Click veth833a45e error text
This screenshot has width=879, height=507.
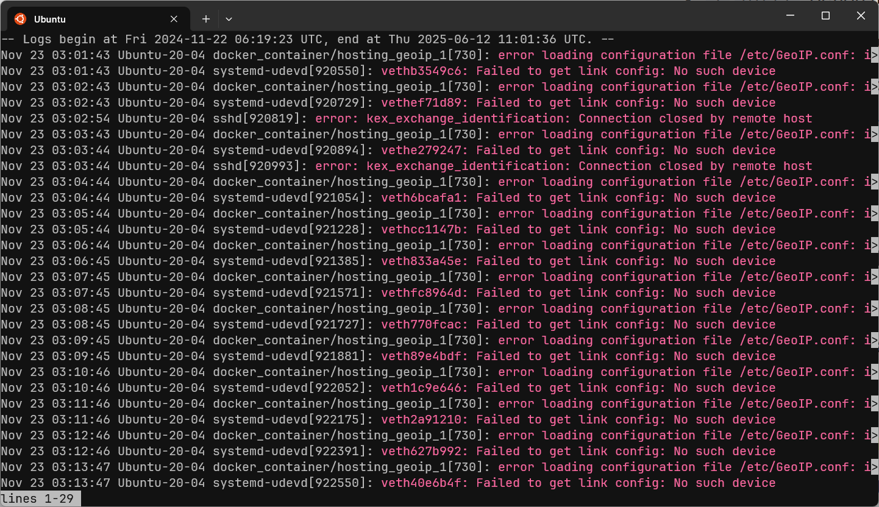(578, 261)
